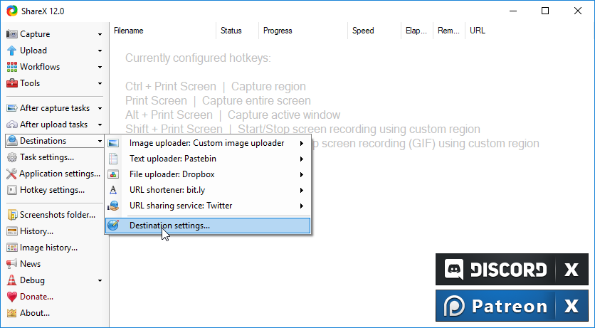This screenshot has width=595, height=328.
Task: Click the After upload tasks cloud icon
Action: tap(12, 125)
